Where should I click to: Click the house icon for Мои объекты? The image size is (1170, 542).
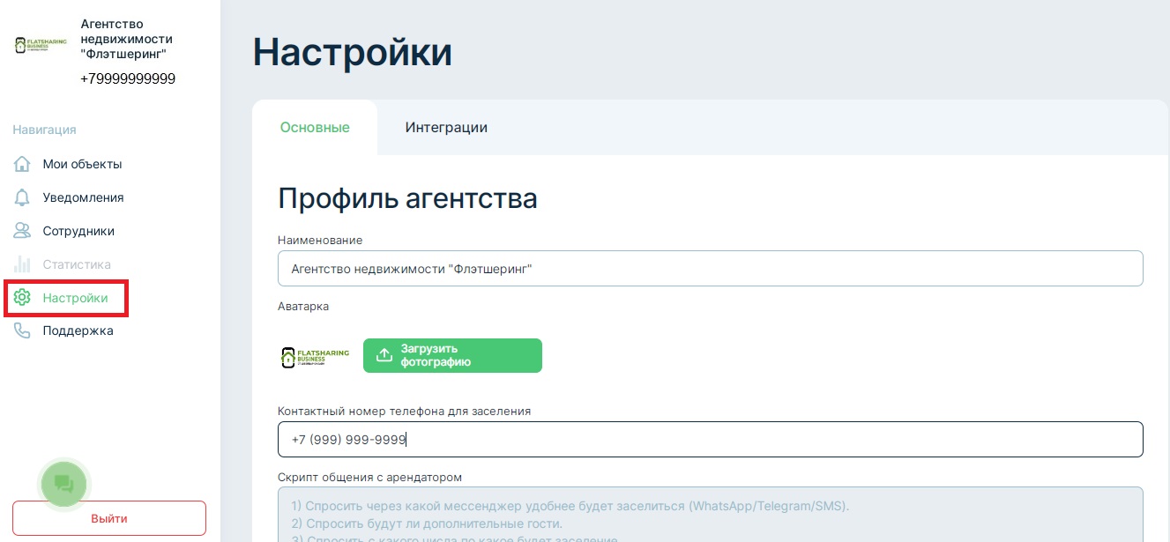pyautogui.click(x=22, y=164)
